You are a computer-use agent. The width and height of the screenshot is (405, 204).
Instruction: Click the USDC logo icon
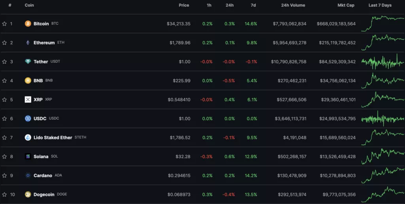28,119
